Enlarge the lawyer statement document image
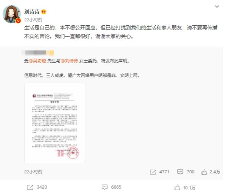This screenshot has width=225, height=195. click(x=55, y=124)
